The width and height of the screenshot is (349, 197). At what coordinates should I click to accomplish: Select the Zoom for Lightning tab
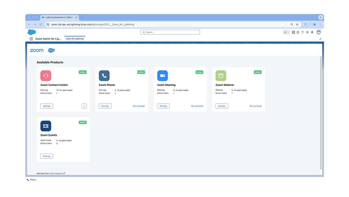(75, 39)
